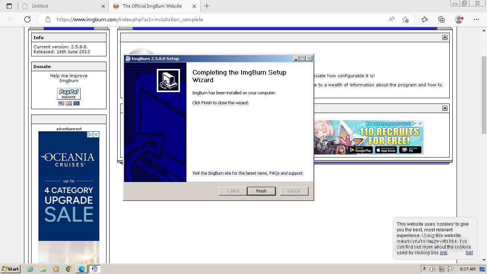The width and height of the screenshot is (487, 274).
Task: Select ImgBurn setup taskbar button
Action: point(95,269)
